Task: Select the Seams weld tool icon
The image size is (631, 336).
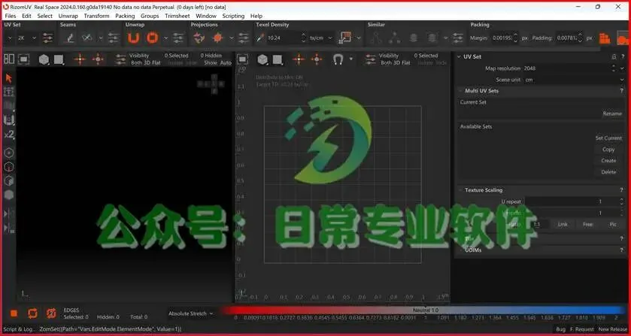Action: pyautogui.click(x=87, y=38)
